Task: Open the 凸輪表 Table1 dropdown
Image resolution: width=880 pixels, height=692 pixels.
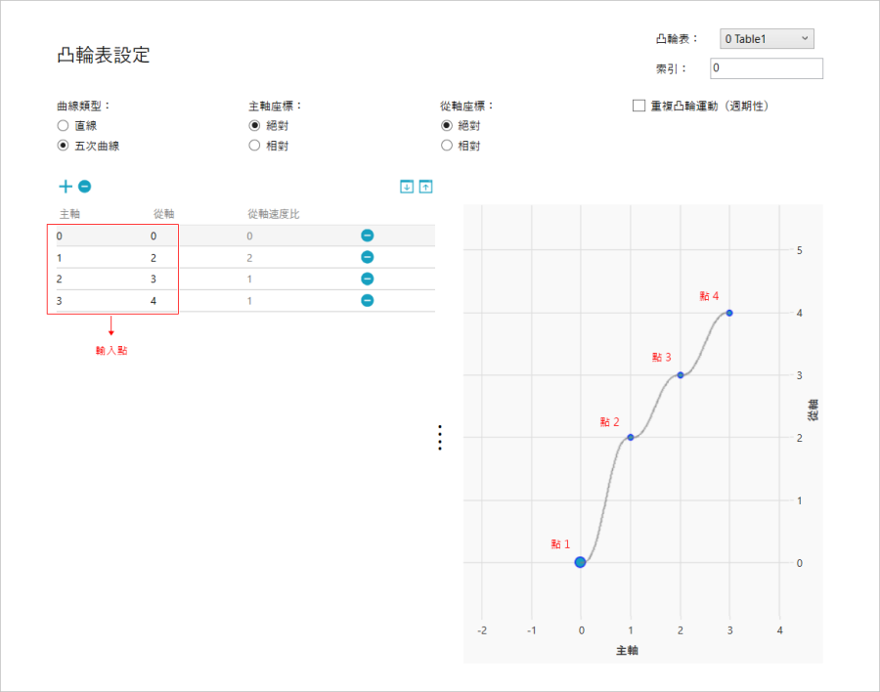Action: (x=767, y=39)
